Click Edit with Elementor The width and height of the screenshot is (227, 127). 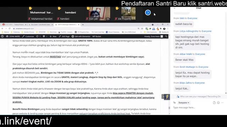point(81,36)
